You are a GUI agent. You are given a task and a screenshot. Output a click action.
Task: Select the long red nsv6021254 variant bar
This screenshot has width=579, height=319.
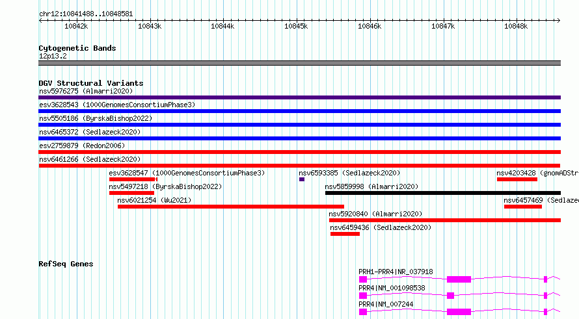click(231, 207)
